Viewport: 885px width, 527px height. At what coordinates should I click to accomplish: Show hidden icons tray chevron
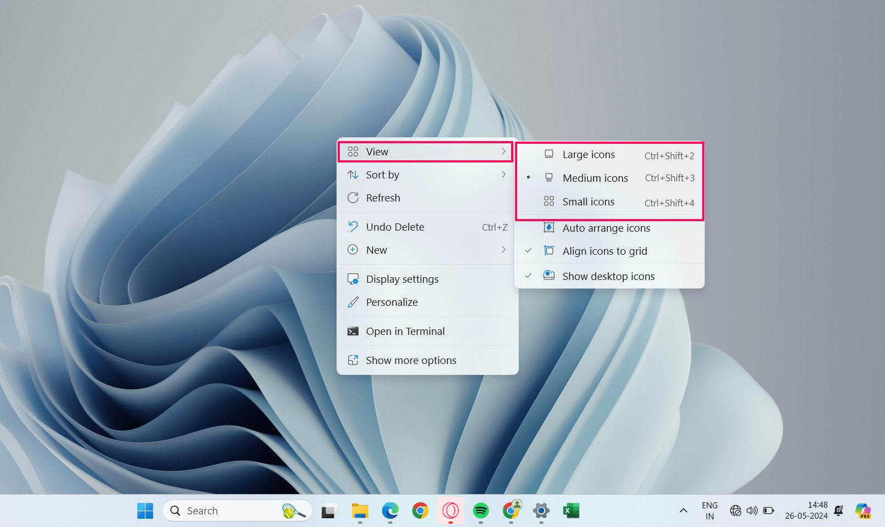[x=684, y=511]
